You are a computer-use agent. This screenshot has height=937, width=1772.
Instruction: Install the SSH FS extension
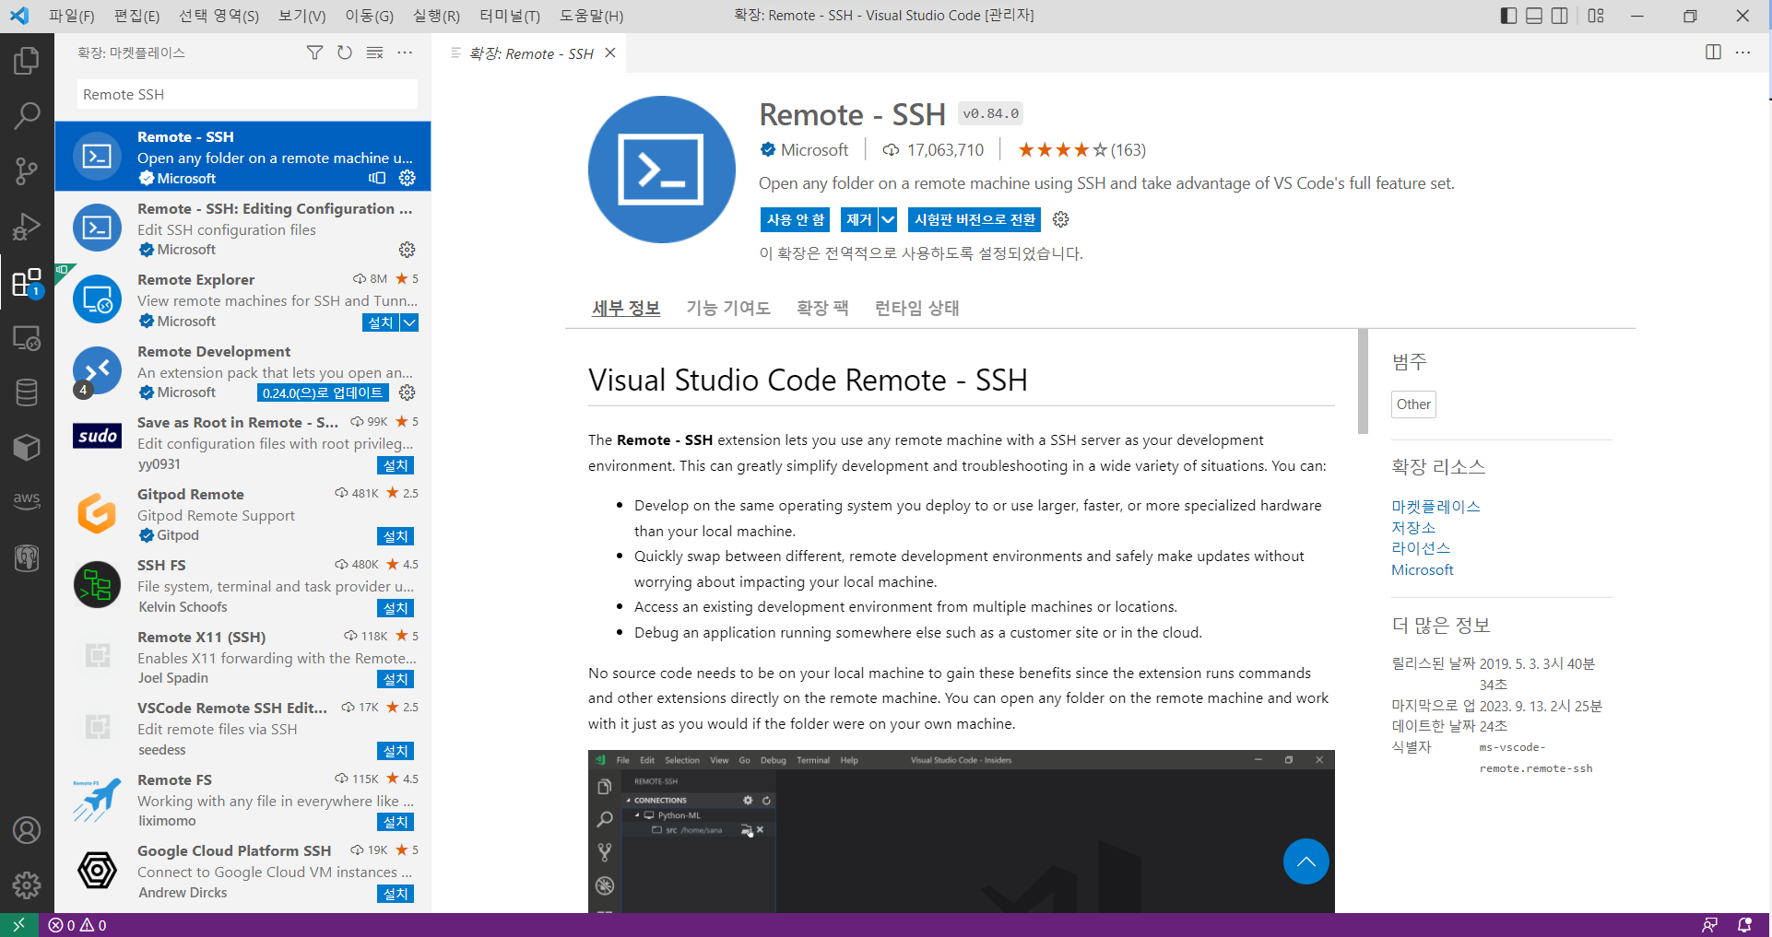coord(396,608)
